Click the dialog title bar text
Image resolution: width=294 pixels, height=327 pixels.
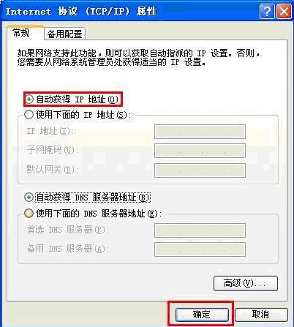coord(81,12)
